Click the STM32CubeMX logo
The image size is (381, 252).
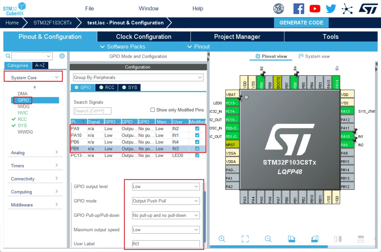point(14,9)
